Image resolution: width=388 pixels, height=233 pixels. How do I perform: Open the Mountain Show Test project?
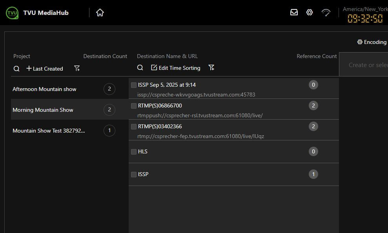click(x=49, y=131)
